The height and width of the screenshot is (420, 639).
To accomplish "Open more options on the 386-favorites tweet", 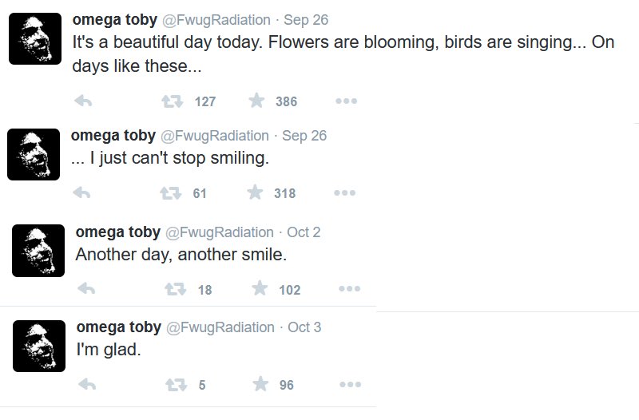I will coord(345,101).
